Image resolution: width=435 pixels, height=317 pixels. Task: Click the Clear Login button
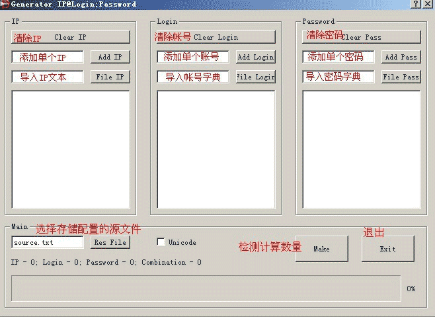coord(216,37)
